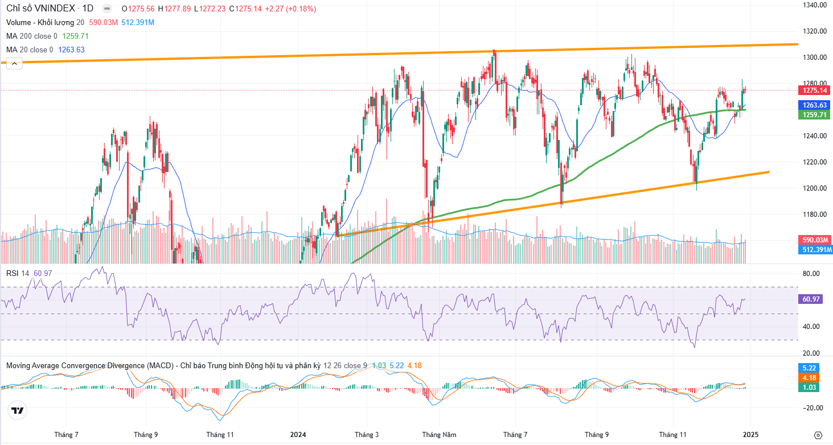Click the blue 512.391M volume axis label
Viewport: 833px width, 445px height.
[x=816, y=250]
